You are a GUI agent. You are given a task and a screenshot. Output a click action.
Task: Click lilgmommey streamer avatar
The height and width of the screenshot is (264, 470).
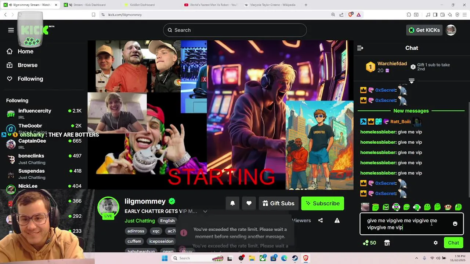[108, 208]
